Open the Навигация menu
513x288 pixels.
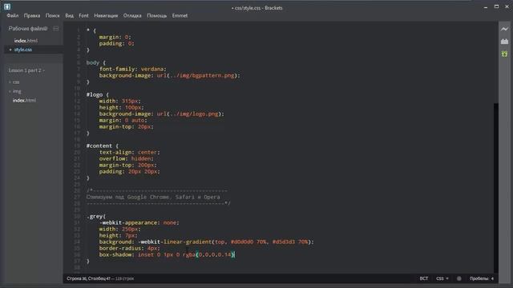click(106, 16)
